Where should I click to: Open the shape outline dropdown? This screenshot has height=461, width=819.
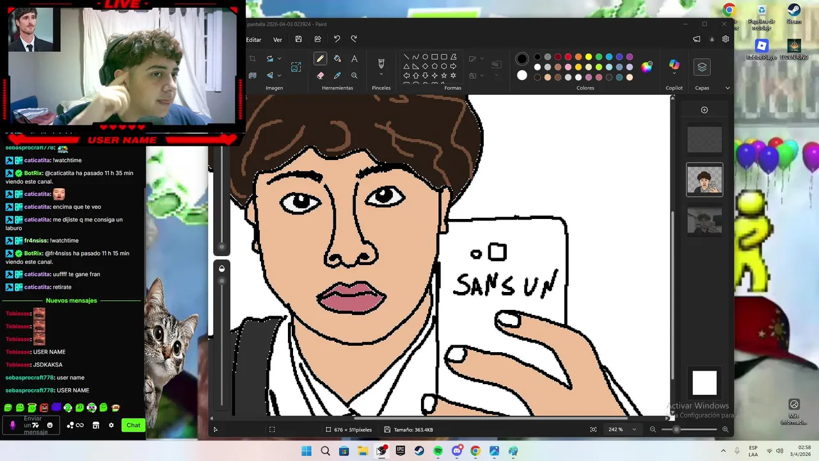tap(481, 59)
